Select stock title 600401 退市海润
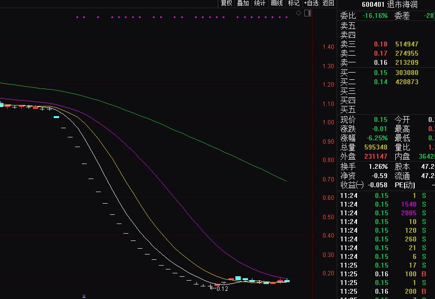Screen dimensions: 435x299 [389, 4]
